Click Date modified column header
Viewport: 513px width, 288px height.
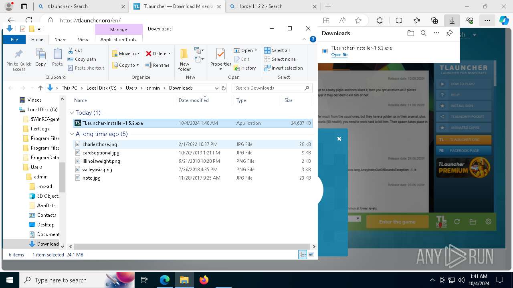(194, 100)
